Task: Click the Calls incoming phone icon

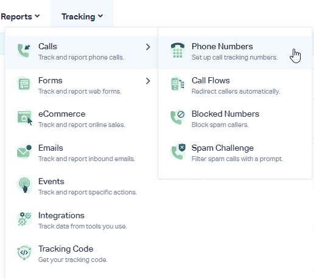Action: (24, 50)
